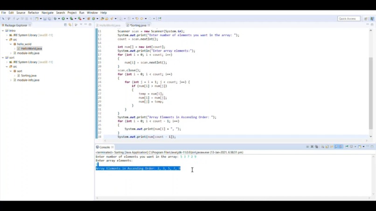This screenshot has height=211, width=376.
Task: Open the New wizard dropdown arrow
Action: click(x=41, y=19)
